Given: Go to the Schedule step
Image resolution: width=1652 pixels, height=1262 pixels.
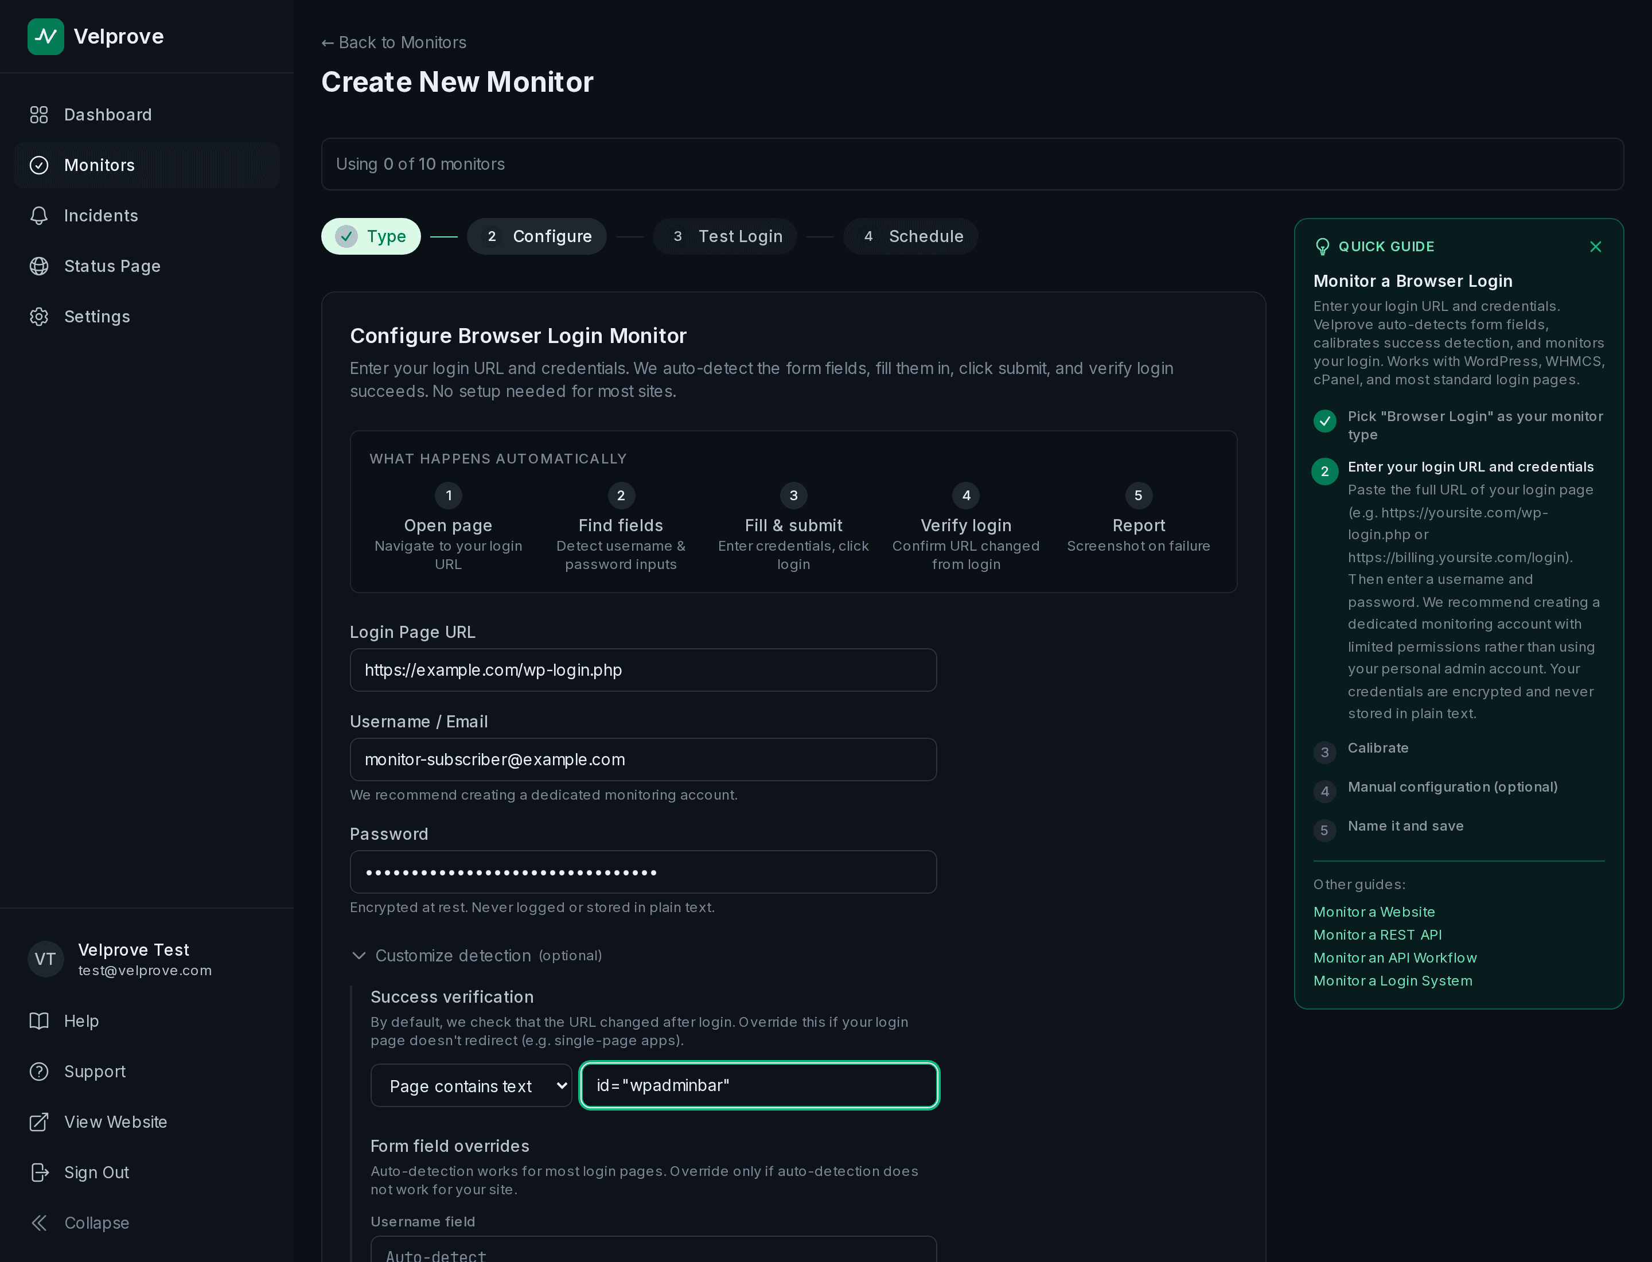Looking at the screenshot, I should click(910, 236).
